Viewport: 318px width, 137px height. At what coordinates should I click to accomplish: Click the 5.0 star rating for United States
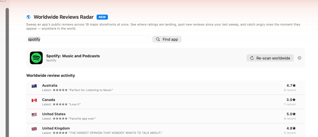coord(291,114)
